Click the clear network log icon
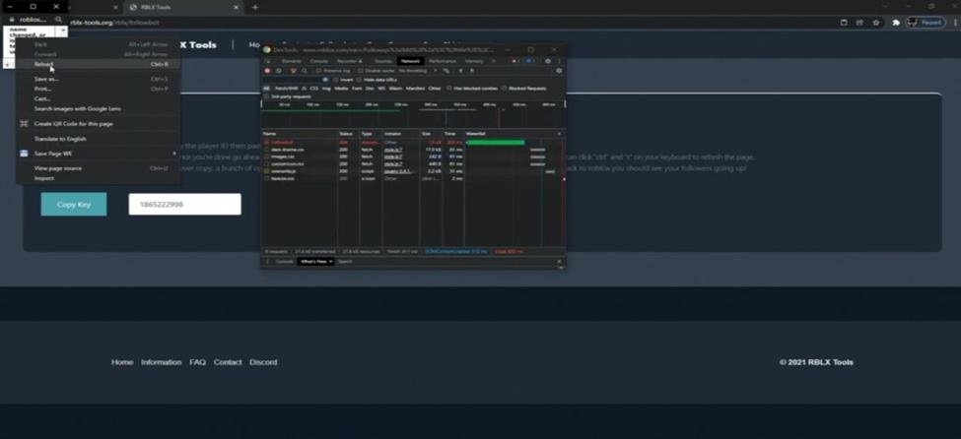961x439 pixels. pyautogui.click(x=279, y=71)
